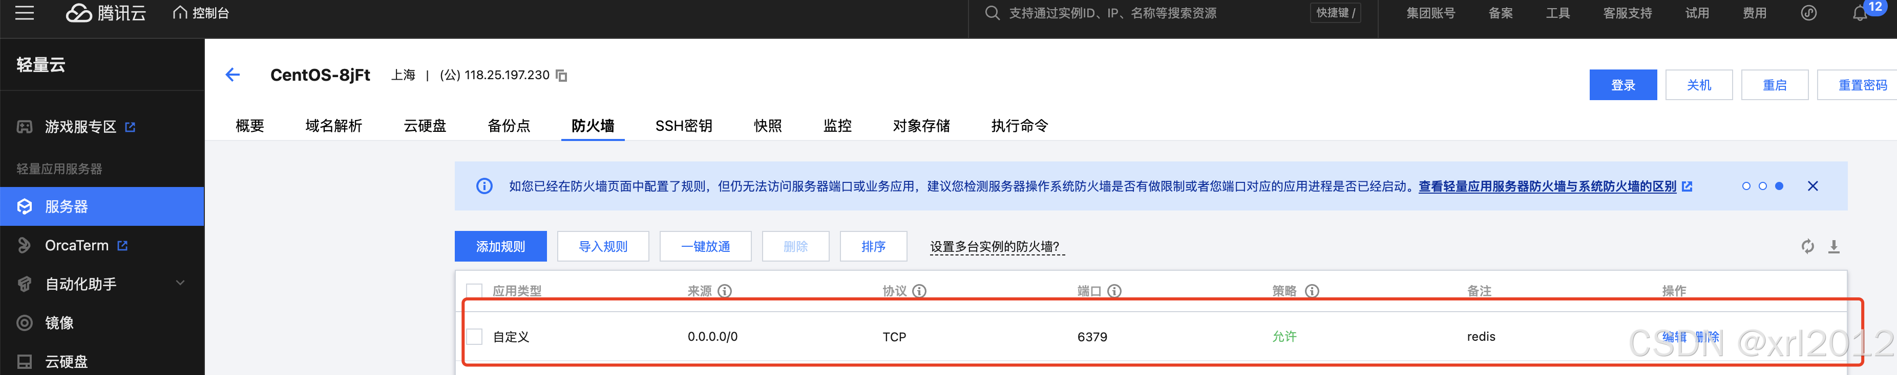Click info icon next to 协议
The image size is (1897, 375).
coord(919,291)
